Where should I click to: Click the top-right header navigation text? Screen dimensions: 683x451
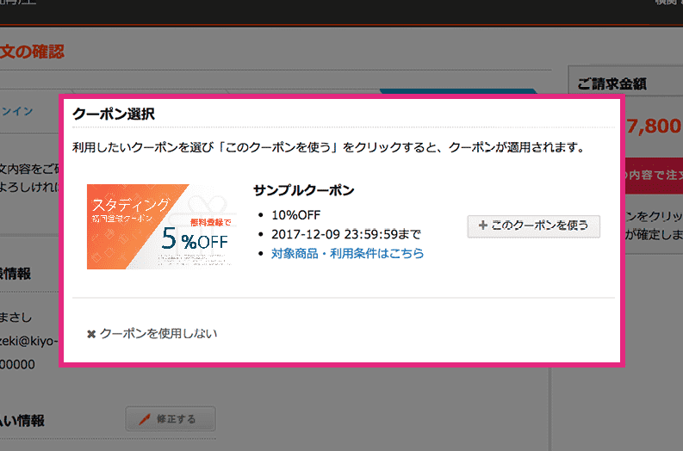667,4
